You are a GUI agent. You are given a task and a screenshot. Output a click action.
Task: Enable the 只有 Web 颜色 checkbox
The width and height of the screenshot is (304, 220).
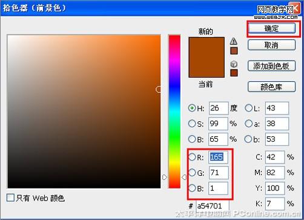(10, 198)
